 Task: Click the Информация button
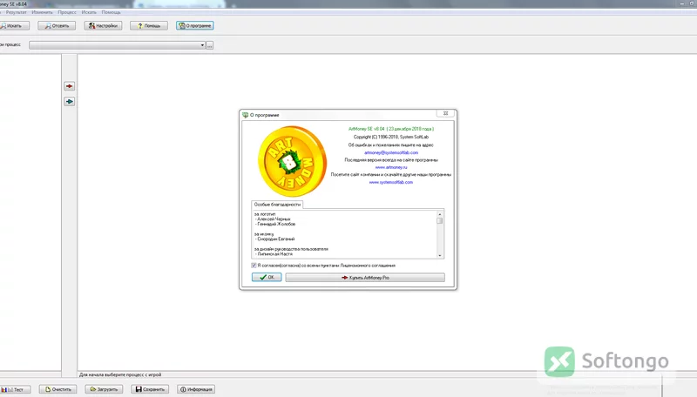click(196, 389)
